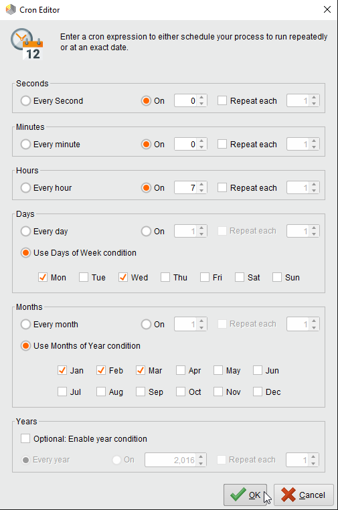338x510 pixels.
Task: Select the Hours On radio button
Action: tap(146, 187)
